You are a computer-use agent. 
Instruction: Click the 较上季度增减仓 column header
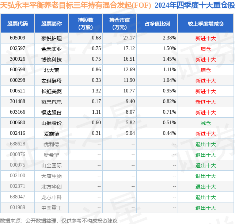206,24
